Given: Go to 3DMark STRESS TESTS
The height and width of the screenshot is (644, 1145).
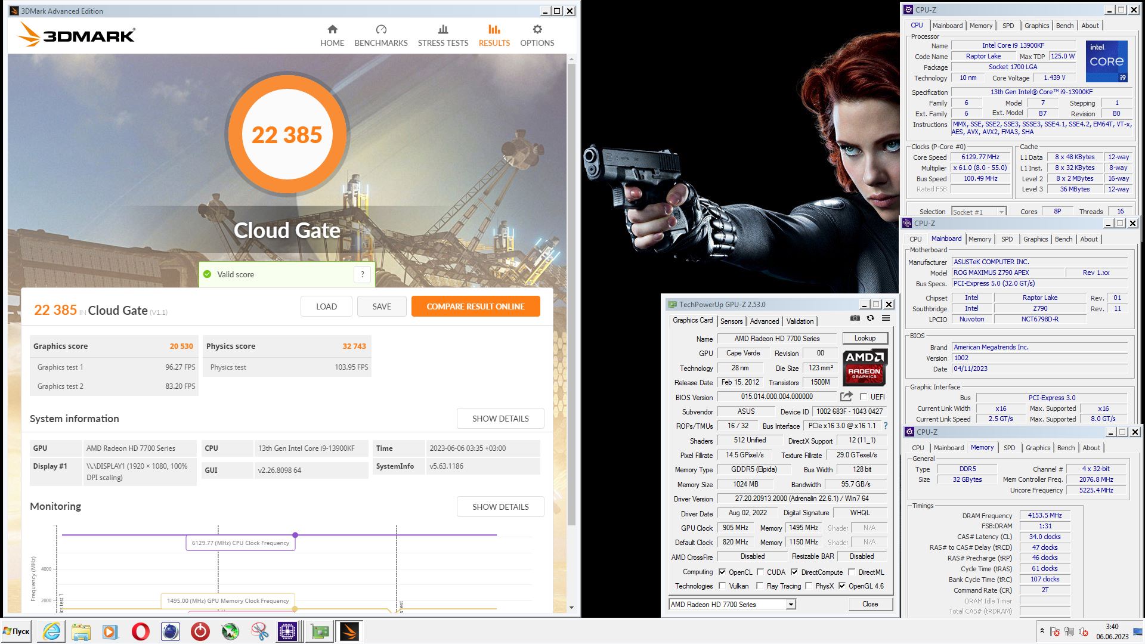Looking at the screenshot, I should [442, 36].
